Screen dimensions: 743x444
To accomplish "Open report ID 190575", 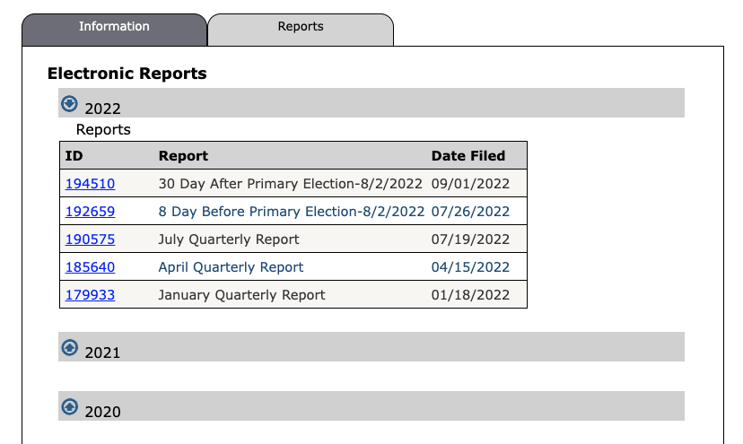I will point(90,239).
